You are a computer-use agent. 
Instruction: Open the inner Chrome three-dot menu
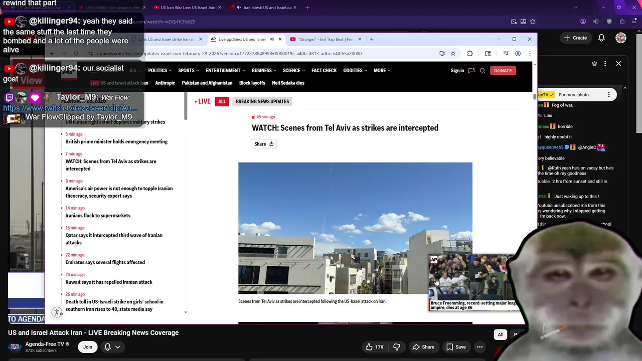530,54
